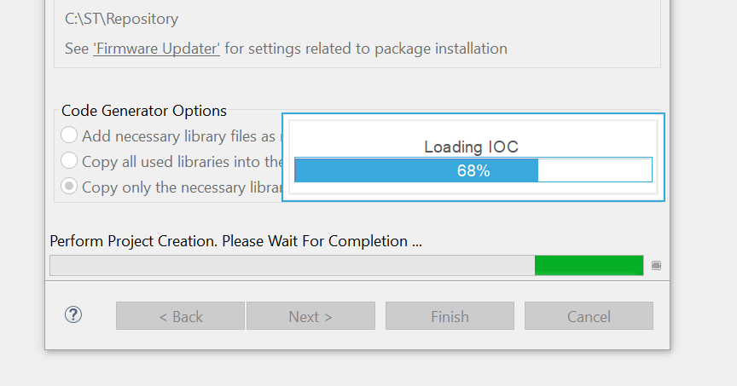Click the 'Loading IOC' title label

471,147
